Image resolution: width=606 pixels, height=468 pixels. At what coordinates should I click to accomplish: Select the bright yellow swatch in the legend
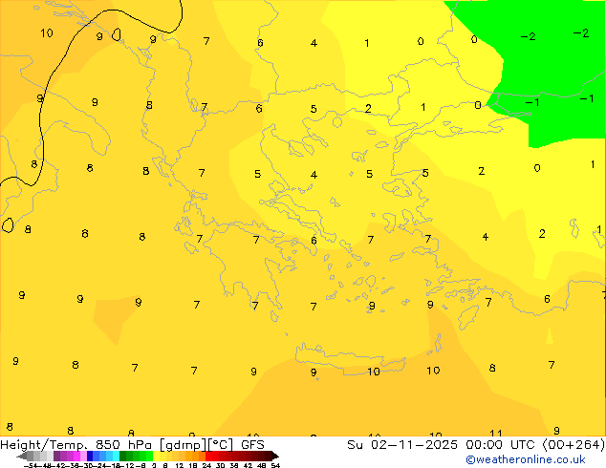156,456
